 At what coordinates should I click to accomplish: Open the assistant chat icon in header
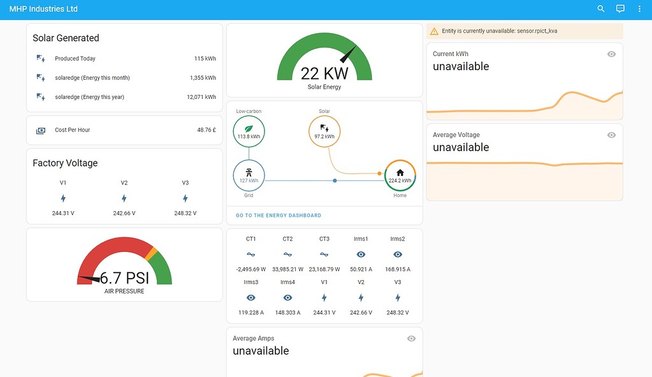pyautogui.click(x=620, y=9)
